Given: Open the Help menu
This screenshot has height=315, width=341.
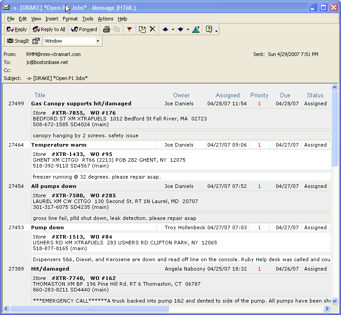Looking at the screenshot, I should click(x=122, y=19).
